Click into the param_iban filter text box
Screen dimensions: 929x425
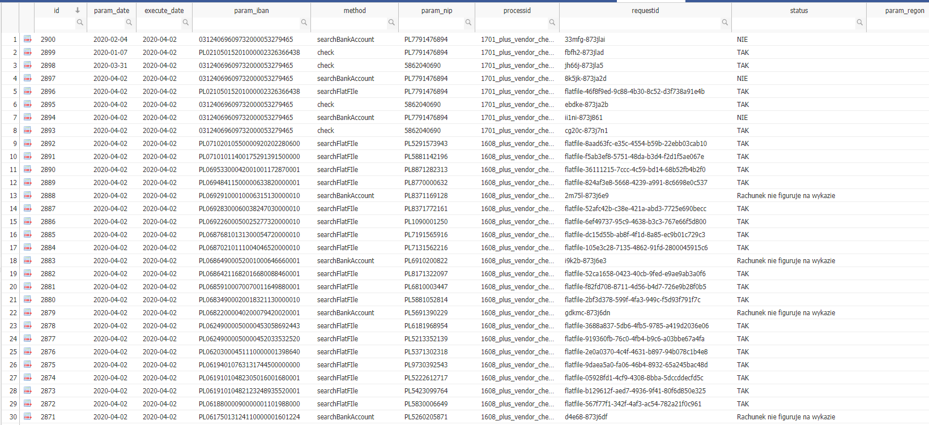[x=246, y=23]
